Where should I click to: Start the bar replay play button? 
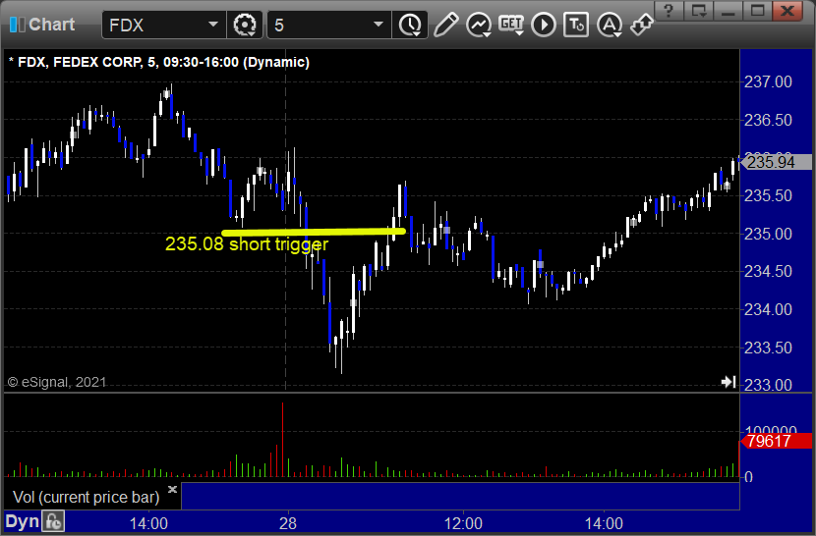tap(544, 25)
